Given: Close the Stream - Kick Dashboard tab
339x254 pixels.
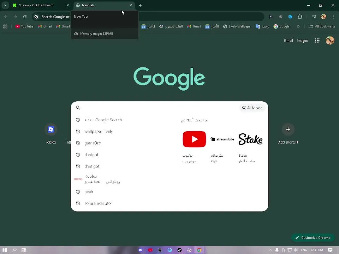Looking at the screenshot, I should (x=68, y=5).
